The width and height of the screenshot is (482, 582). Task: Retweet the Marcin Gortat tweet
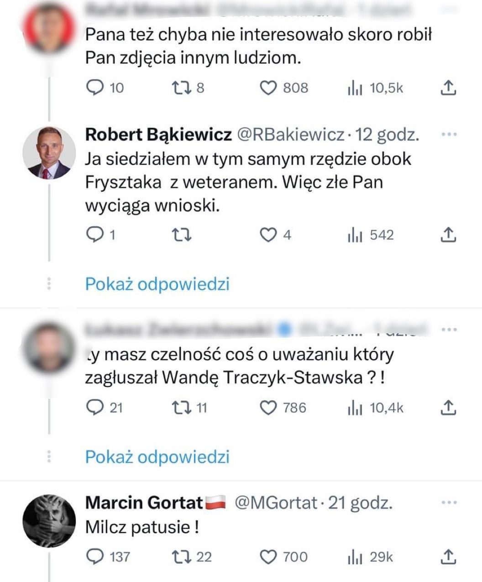point(183,557)
